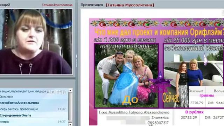Click the up arrow of chat scrollbar
Screen dimensions: 224x126
pyautogui.click(x=70, y=91)
